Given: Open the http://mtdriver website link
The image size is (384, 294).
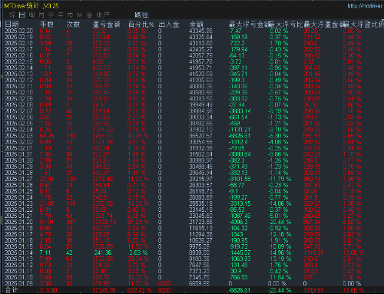Looking at the screenshot, I should click(366, 5).
